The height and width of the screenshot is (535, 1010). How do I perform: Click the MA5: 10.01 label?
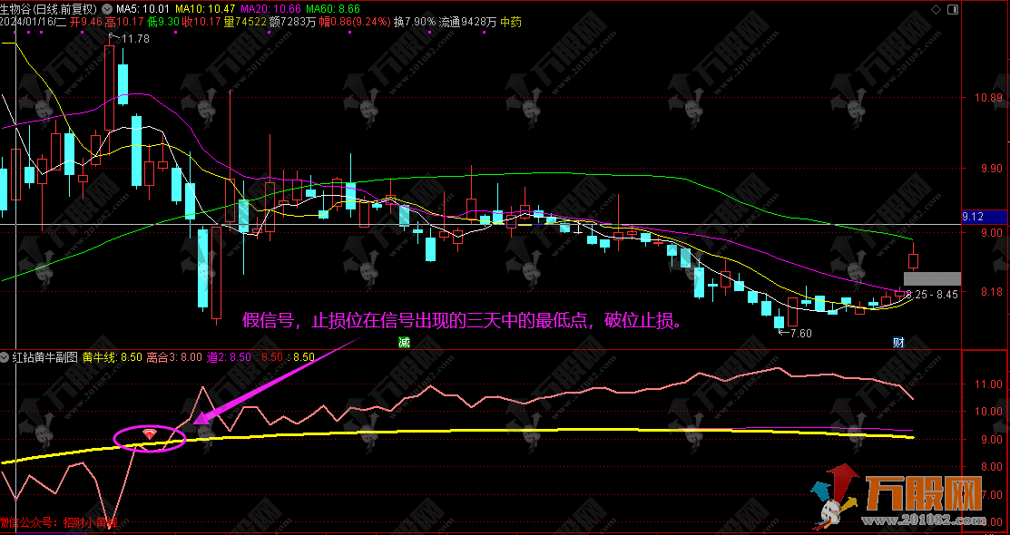pyautogui.click(x=141, y=9)
